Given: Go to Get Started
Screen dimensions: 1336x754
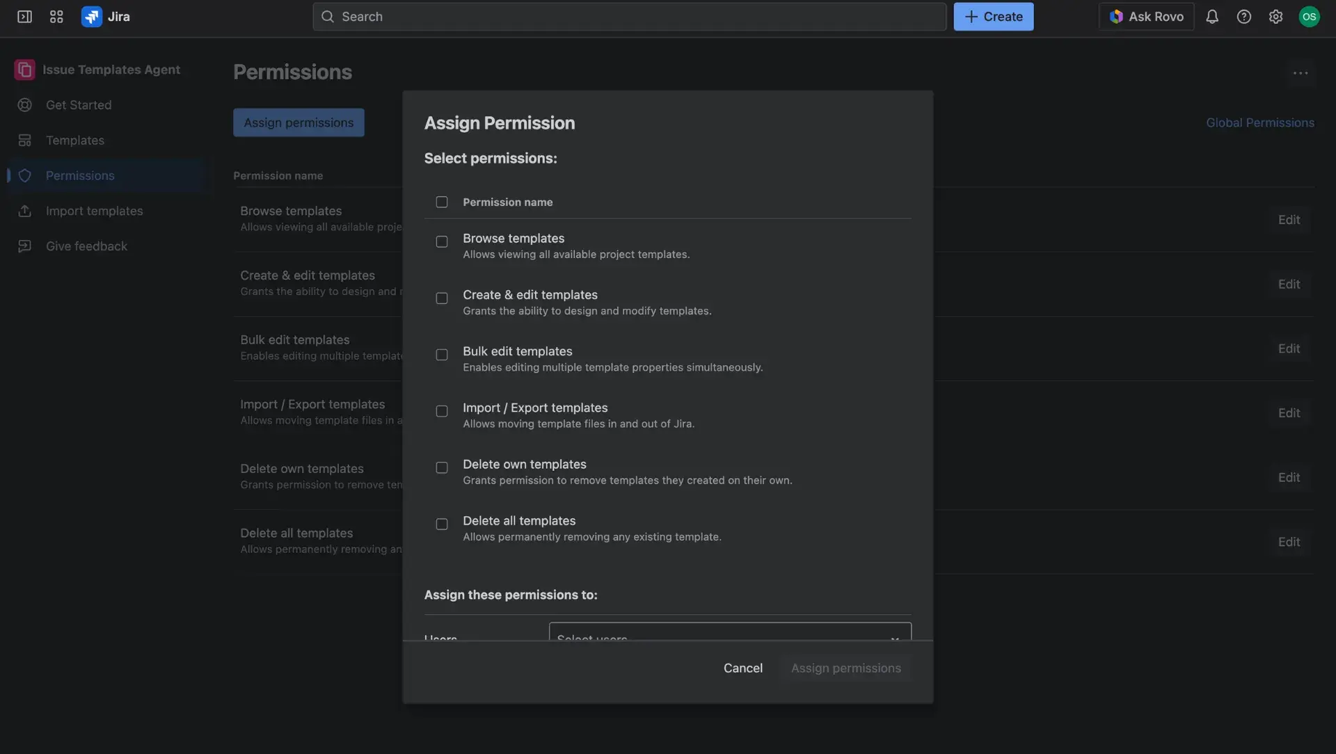Looking at the screenshot, I should tap(79, 104).
